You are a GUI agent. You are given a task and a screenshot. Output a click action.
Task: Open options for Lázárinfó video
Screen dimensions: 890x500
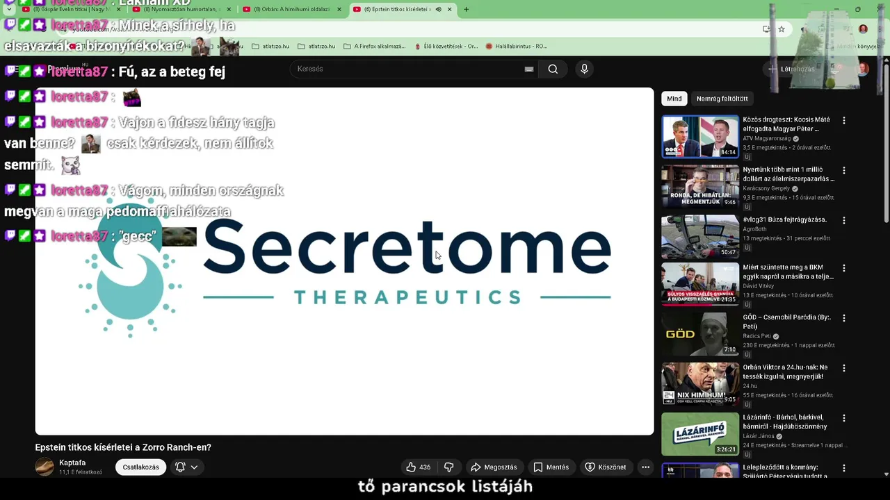tap(844, 418)
